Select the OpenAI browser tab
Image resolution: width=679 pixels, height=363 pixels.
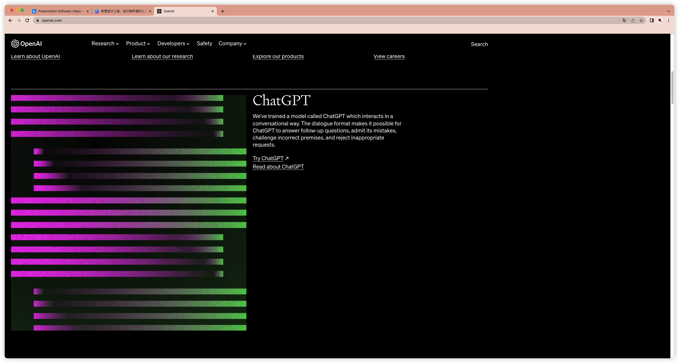(x=185, y=11)
